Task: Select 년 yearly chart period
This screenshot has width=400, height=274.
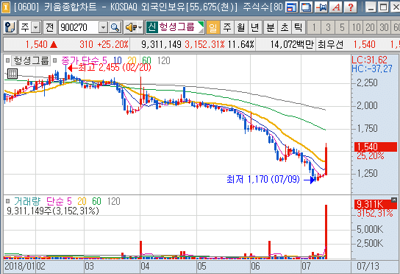Action: point(255,27)
